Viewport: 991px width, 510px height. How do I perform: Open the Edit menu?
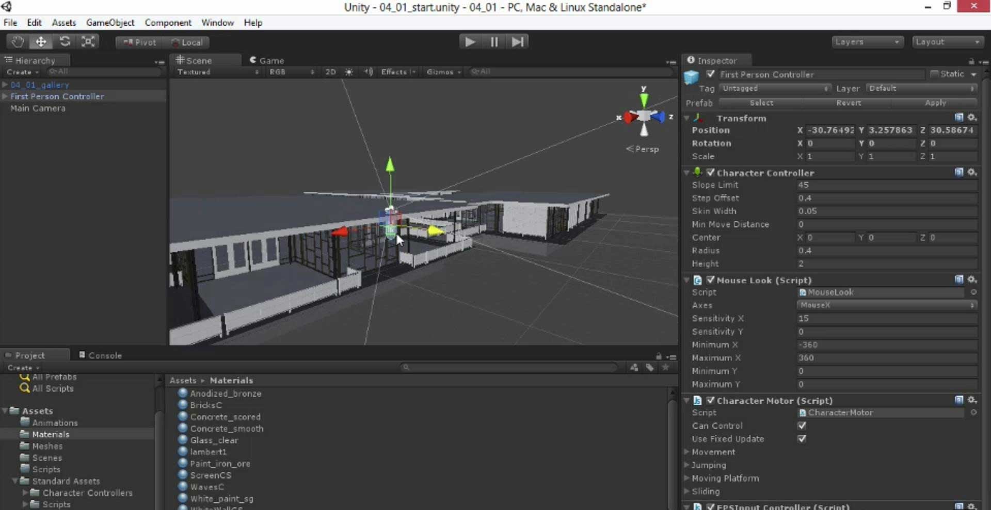click(x=34, y=23)
